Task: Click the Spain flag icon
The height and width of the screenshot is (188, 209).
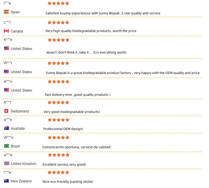Action: point(7,12)
